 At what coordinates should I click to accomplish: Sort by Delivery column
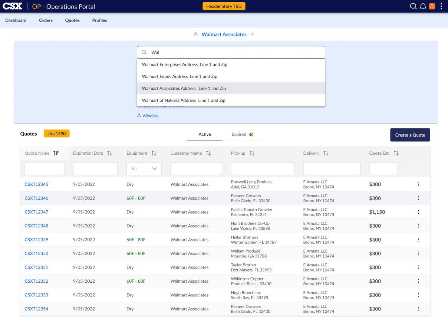pos(326,153)
